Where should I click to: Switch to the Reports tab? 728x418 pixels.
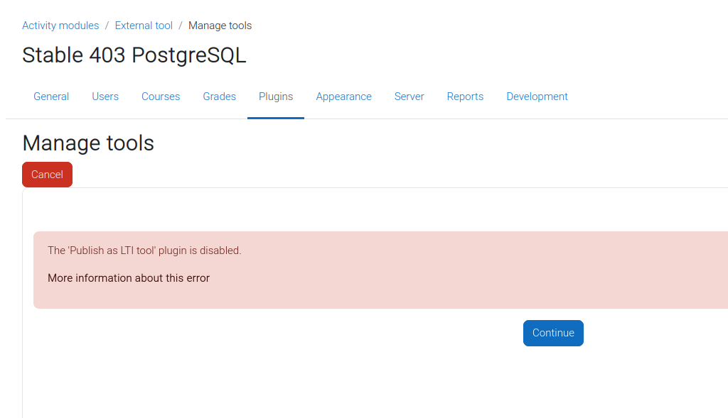(x=465, y=97)
